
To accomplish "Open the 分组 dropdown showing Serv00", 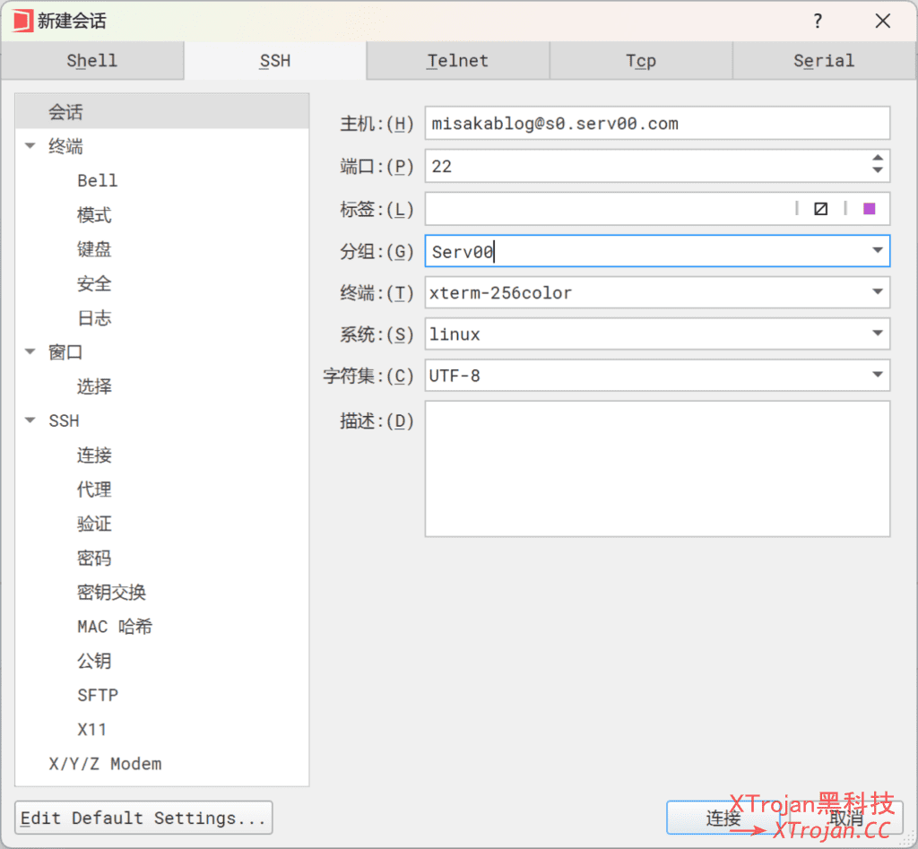I will pyautogui.click(x=877, y=251).
